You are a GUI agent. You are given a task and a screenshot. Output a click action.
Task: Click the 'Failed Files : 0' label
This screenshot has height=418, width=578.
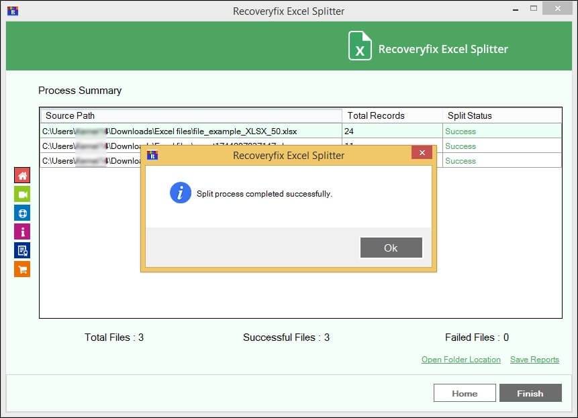coord(477,337)
